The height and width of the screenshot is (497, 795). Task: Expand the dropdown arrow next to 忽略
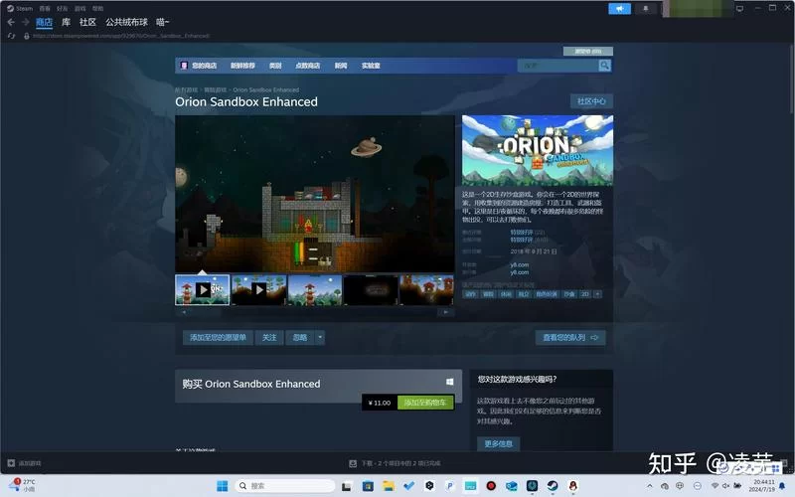(320, 337)
